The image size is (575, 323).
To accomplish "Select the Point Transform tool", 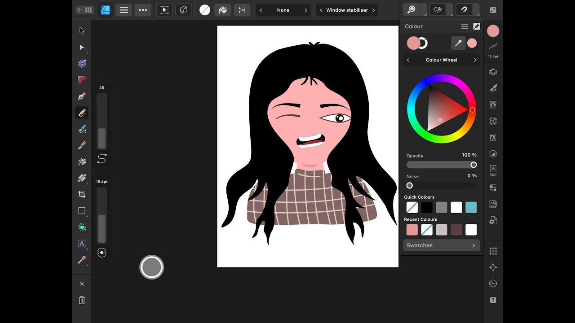I will (82, 64).
